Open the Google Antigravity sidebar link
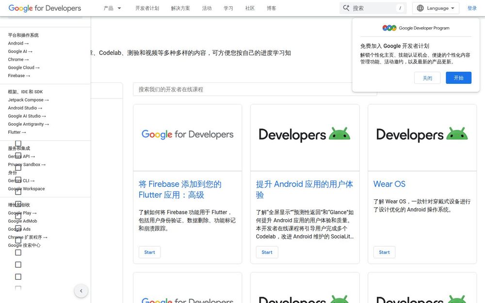The height and width of the screenshot is (303, 485). point(29,124)
